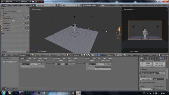The height and width of the screenshot is (95, 169).
Task: Open the pivot point selector
Action: [90, 55]
